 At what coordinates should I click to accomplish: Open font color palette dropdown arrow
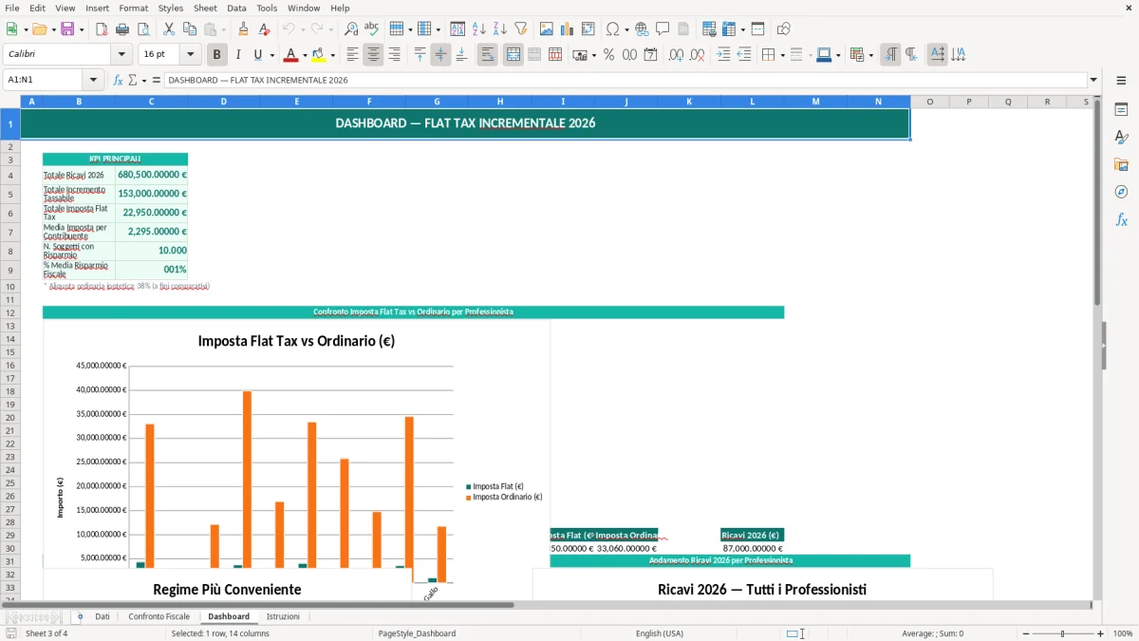pyautogui.click(x=306, y=55)
